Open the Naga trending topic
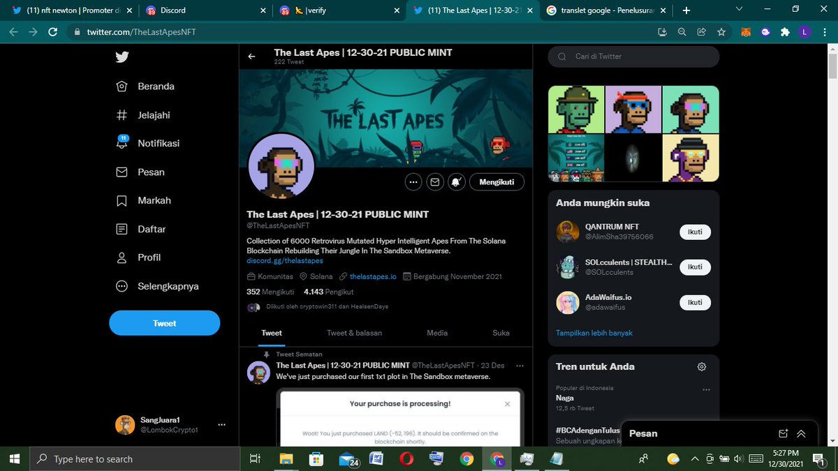 click(565, 398)
